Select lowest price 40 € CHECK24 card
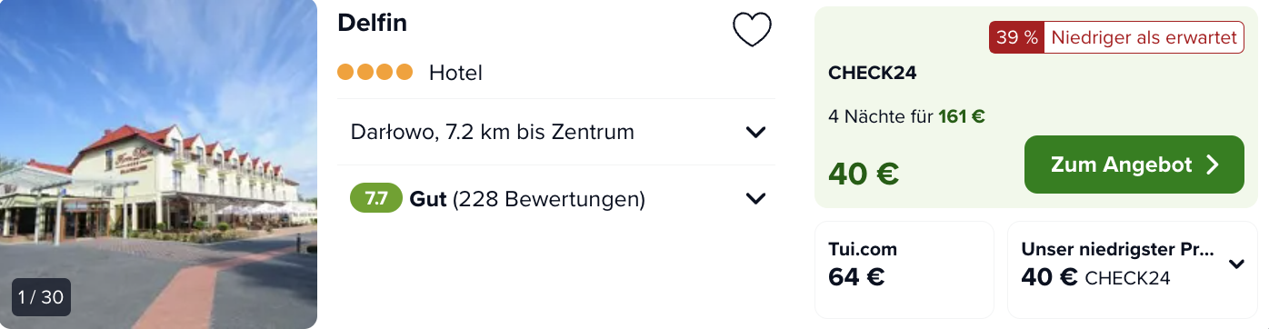 tap(1133, 269)
